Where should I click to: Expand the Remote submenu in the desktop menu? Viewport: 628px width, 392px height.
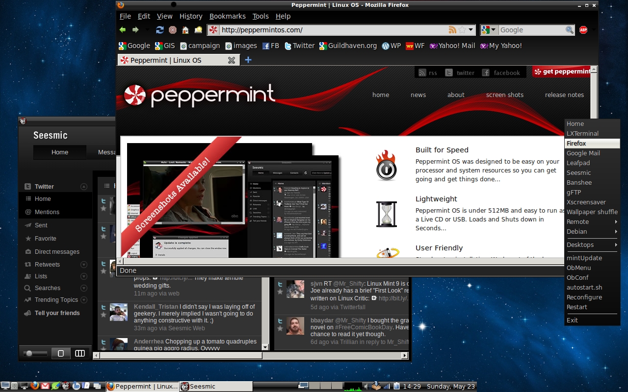[x=592, y=222]
